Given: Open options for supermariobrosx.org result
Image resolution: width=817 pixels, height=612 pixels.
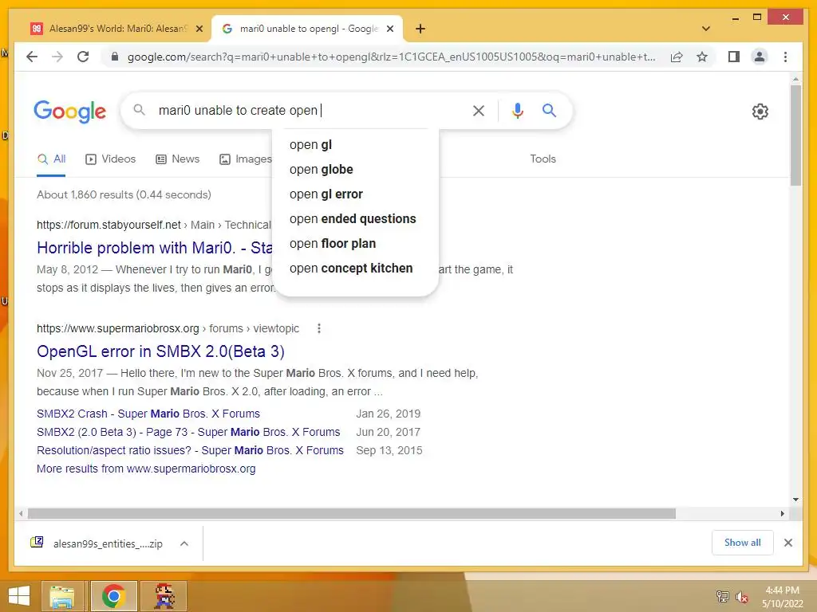Looking at the screenshot, I should (319, 328).
